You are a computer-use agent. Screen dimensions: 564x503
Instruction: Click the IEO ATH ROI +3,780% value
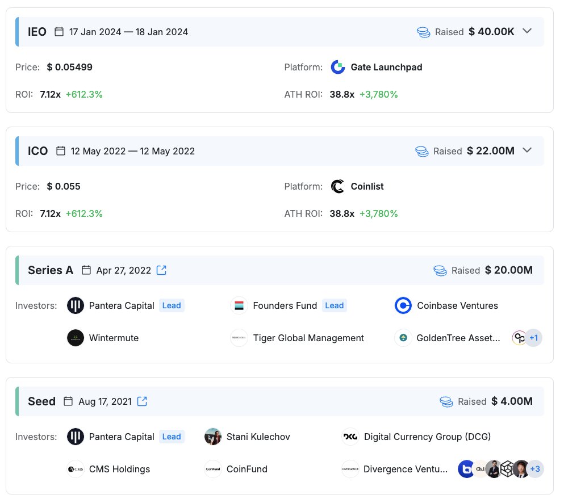379,95
